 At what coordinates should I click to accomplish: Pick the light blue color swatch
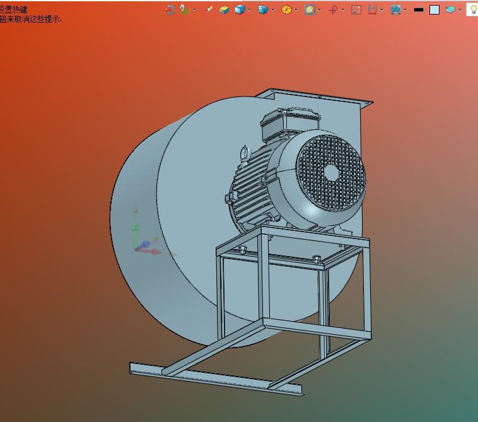point(434,10)
